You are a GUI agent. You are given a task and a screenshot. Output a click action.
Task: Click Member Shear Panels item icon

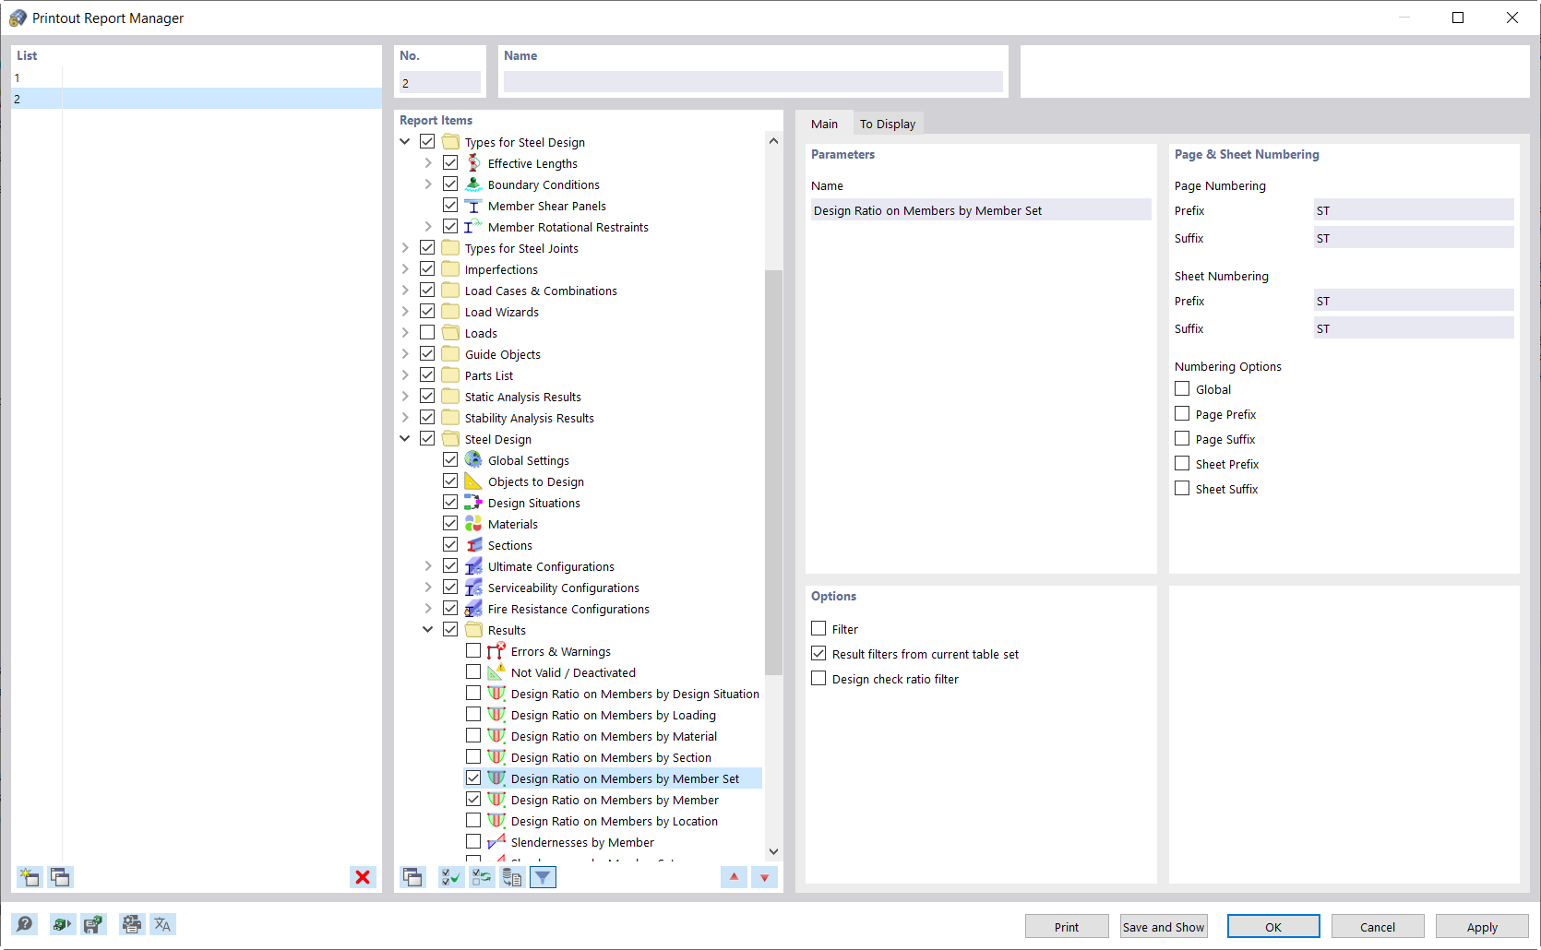(473, 206)
